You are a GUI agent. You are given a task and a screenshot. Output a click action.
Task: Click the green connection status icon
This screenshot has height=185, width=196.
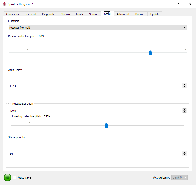(8, 177)
